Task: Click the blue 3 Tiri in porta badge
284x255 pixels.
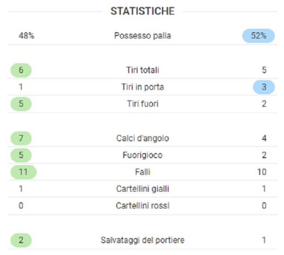Action: point(264,87)
